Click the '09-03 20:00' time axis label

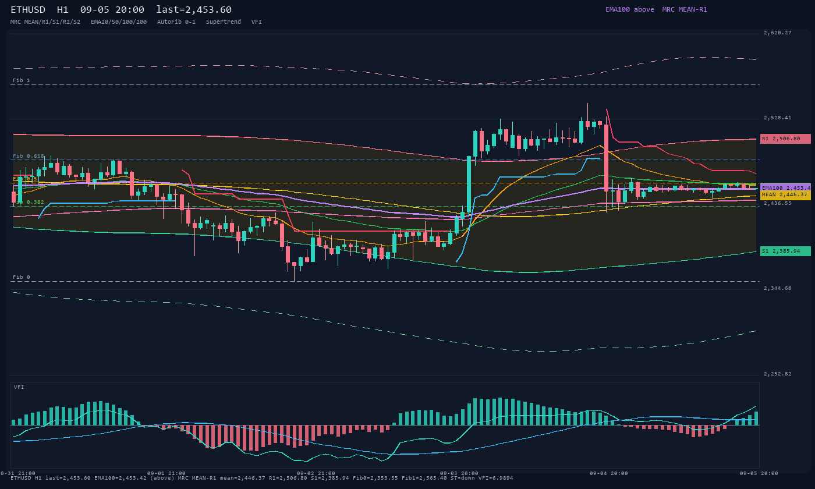click(459, 473)
